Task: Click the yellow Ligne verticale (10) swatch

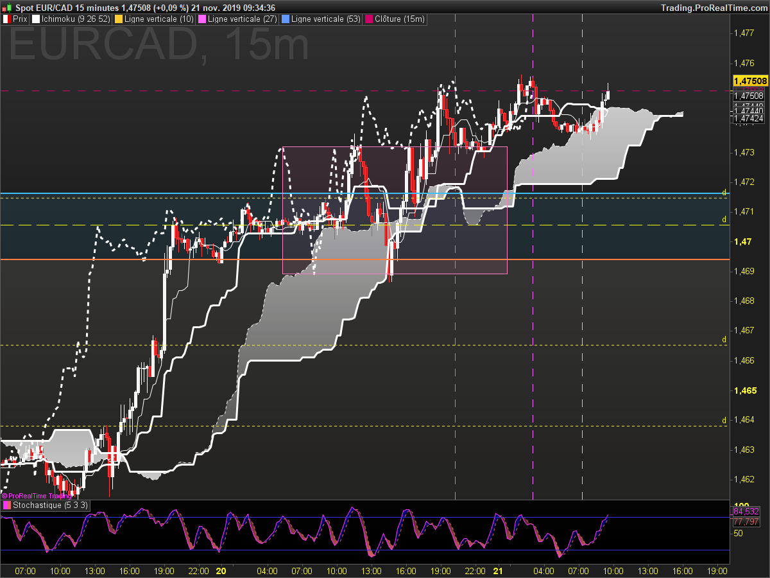Action: click(x=118, y=19)
